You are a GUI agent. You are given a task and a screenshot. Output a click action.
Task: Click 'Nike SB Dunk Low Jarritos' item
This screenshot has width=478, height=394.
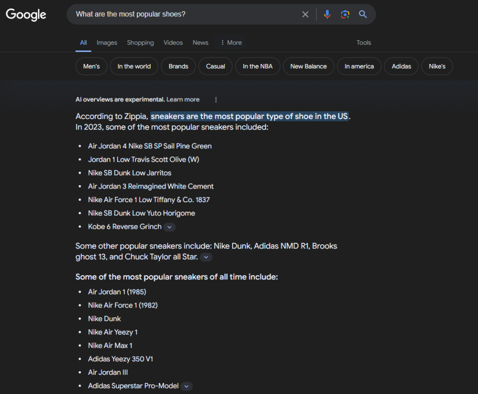pyautogui.click(x=130, y=173)
